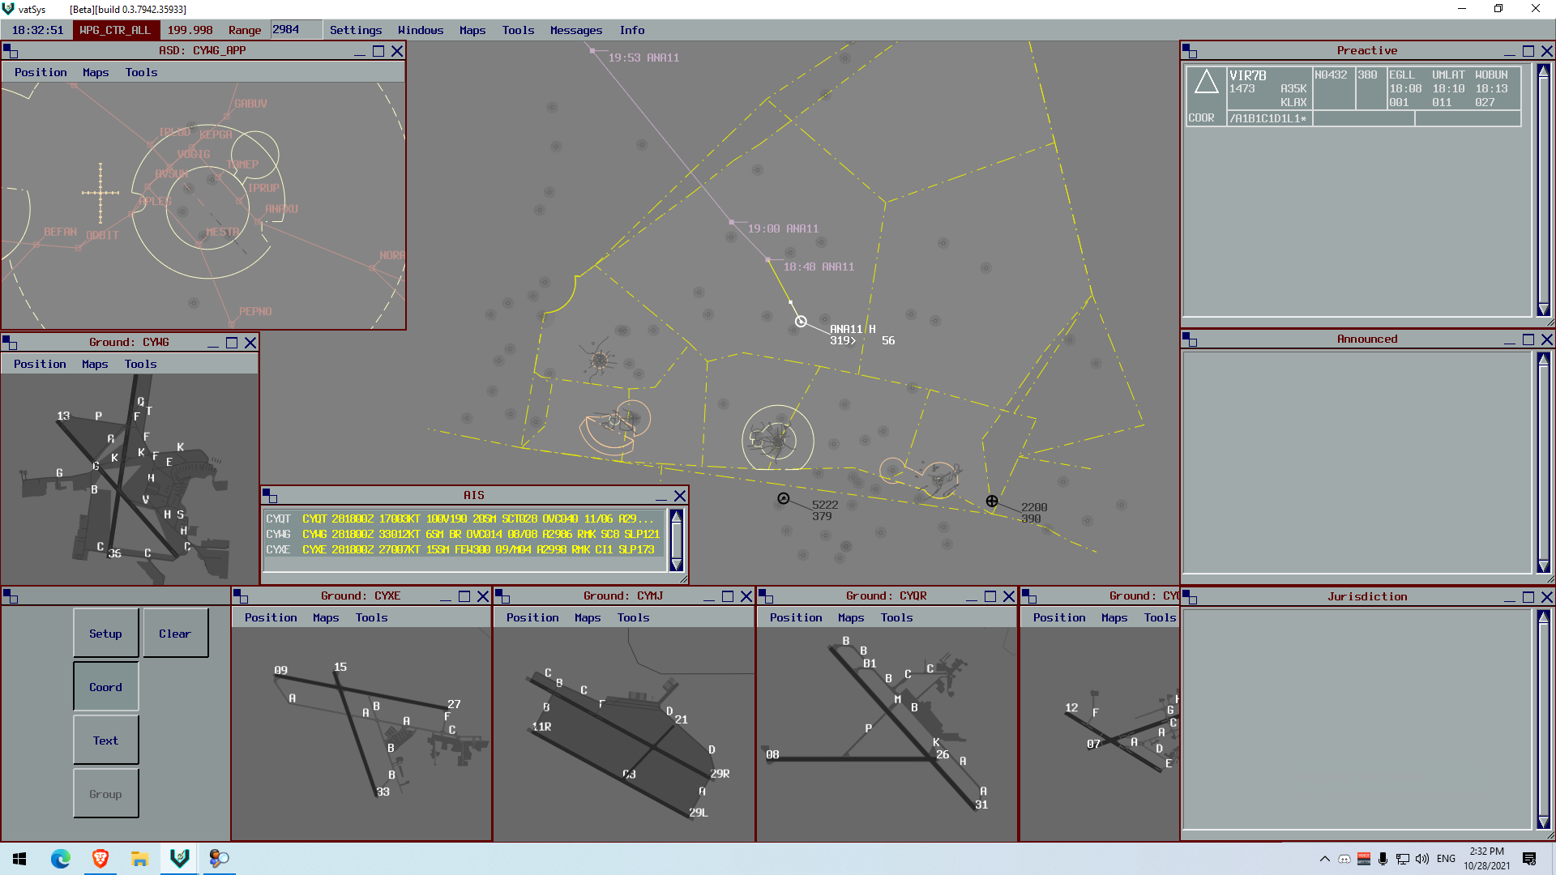The image size is (1556, 875).
Task: Click the Jurisdiction window system icon
Action: [1190, 597]
